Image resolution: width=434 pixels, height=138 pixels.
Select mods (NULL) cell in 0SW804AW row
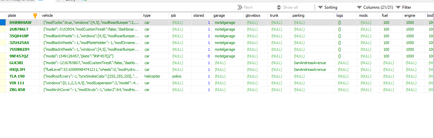point(369,22)
